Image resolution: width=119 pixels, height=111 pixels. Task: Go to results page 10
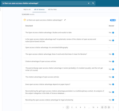coord(93,107)
